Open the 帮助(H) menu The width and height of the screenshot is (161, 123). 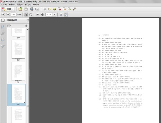click(x=36, y=5)
